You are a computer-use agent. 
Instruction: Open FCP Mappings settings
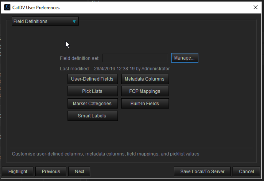point(145,91)
